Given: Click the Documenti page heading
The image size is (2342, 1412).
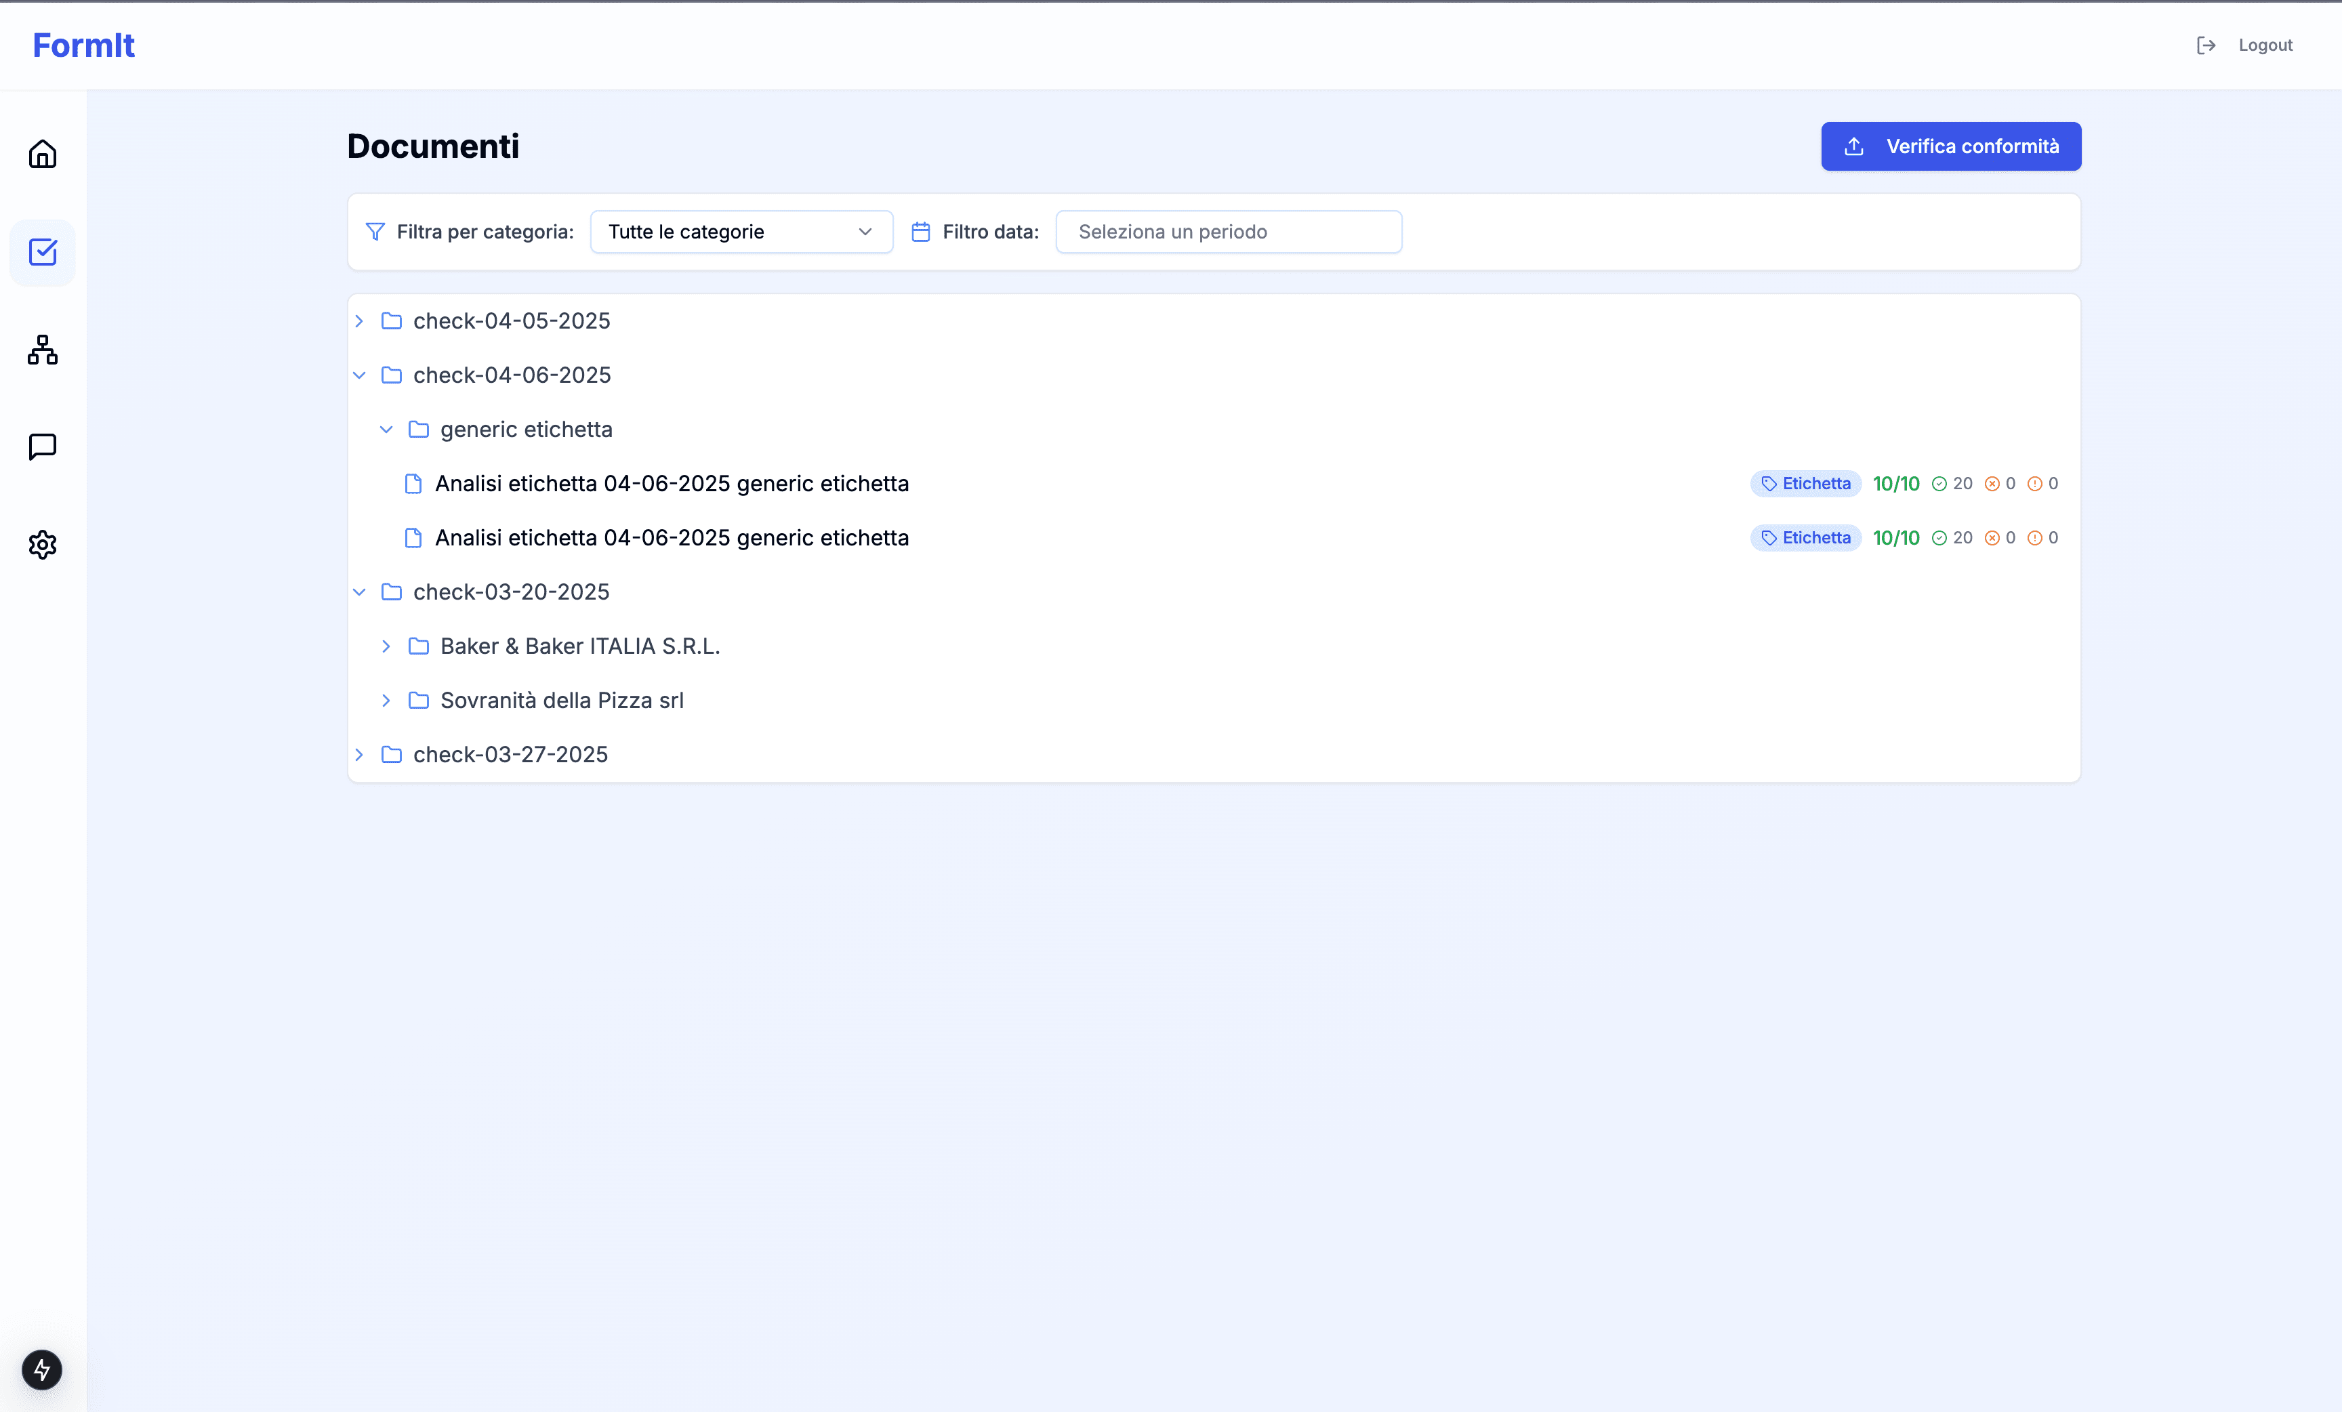Looking at the screenshot, I should (x=432, y=146).
